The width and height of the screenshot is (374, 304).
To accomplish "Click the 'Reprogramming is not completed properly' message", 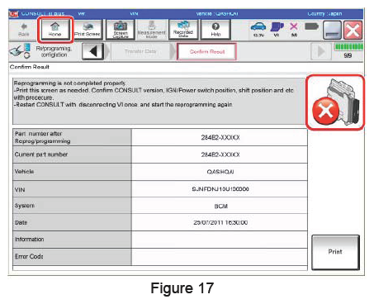I will 70,83.
